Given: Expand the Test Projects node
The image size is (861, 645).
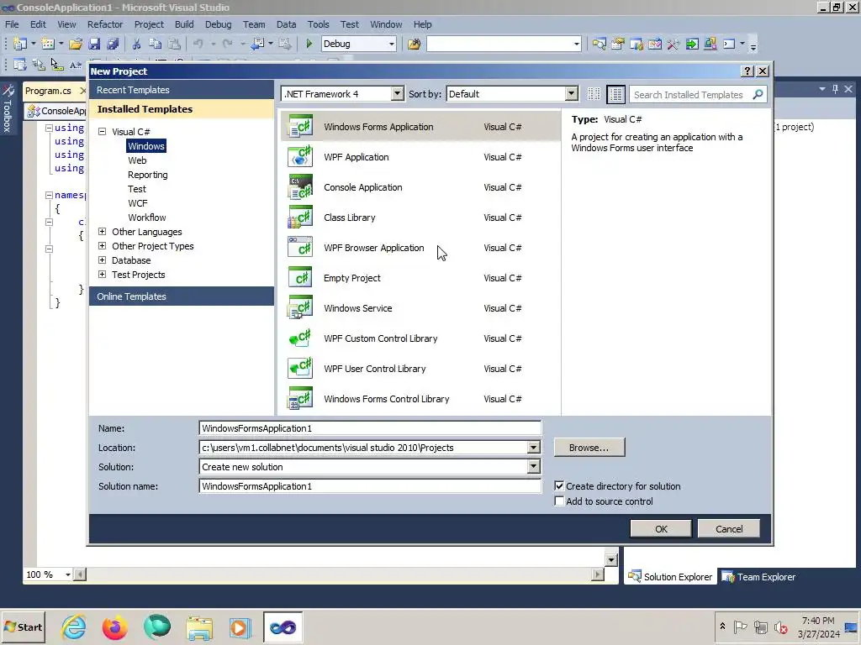Looking at the screenshot, I should [102, 275].
